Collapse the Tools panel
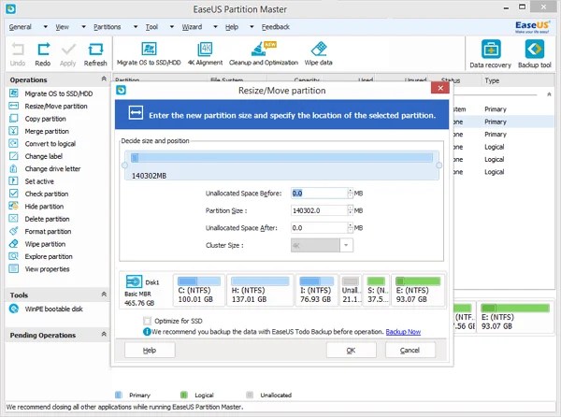Image resolution: width=561 pixels, height=417 pixels. pos(104,295)
